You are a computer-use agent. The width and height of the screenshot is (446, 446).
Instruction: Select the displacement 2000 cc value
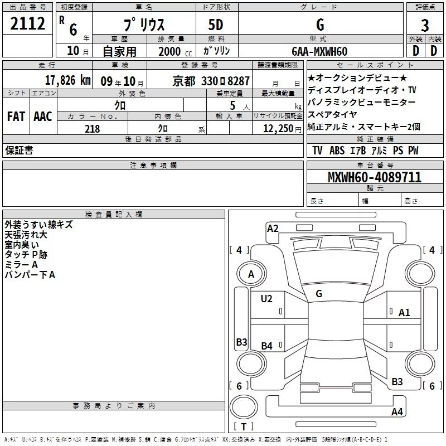point(175,52)
